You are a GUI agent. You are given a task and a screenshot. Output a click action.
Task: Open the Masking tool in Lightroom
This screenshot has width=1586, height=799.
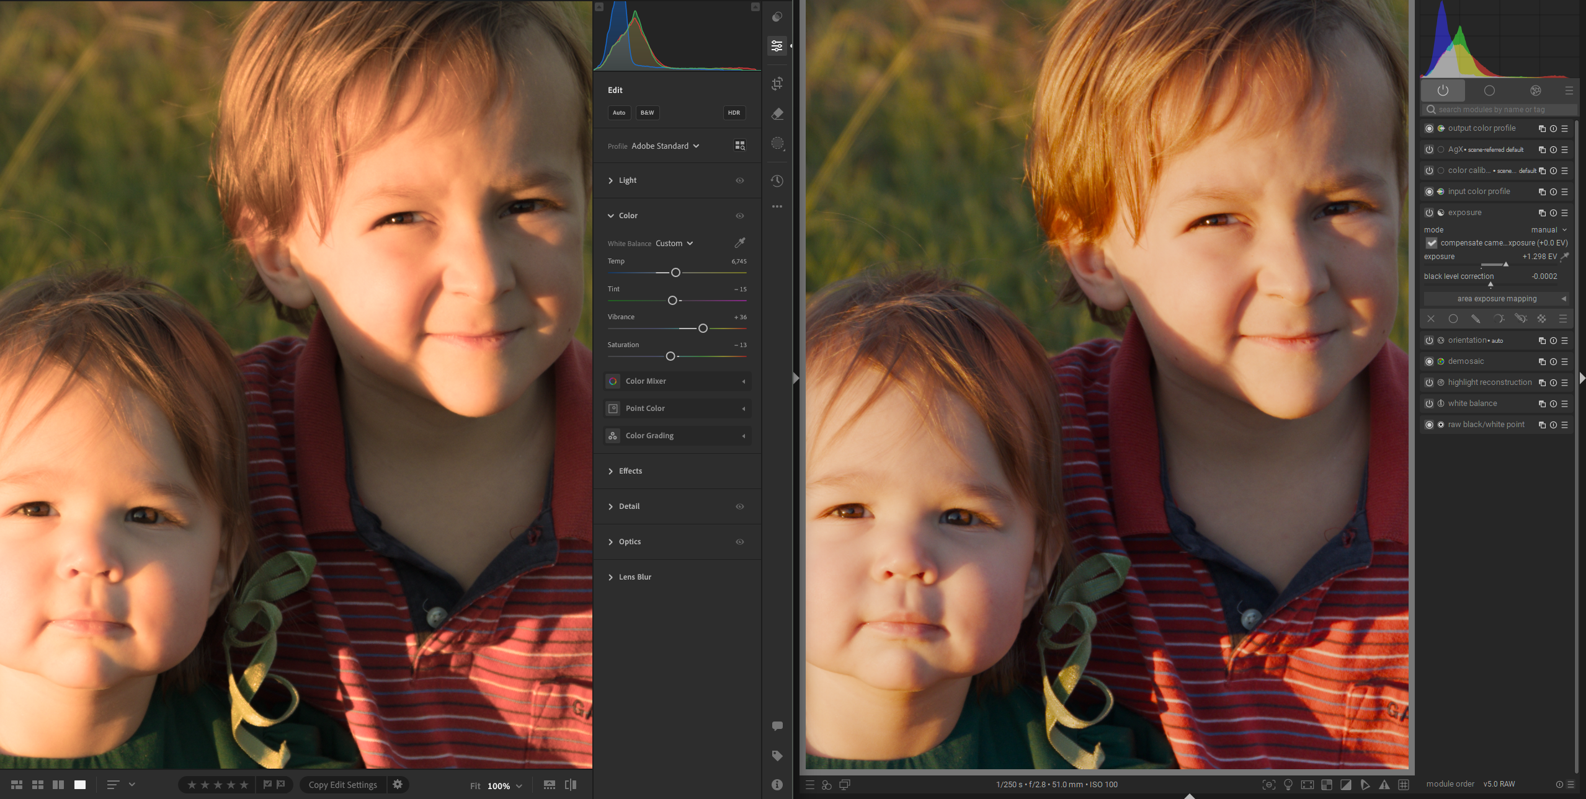pos(777,143)
